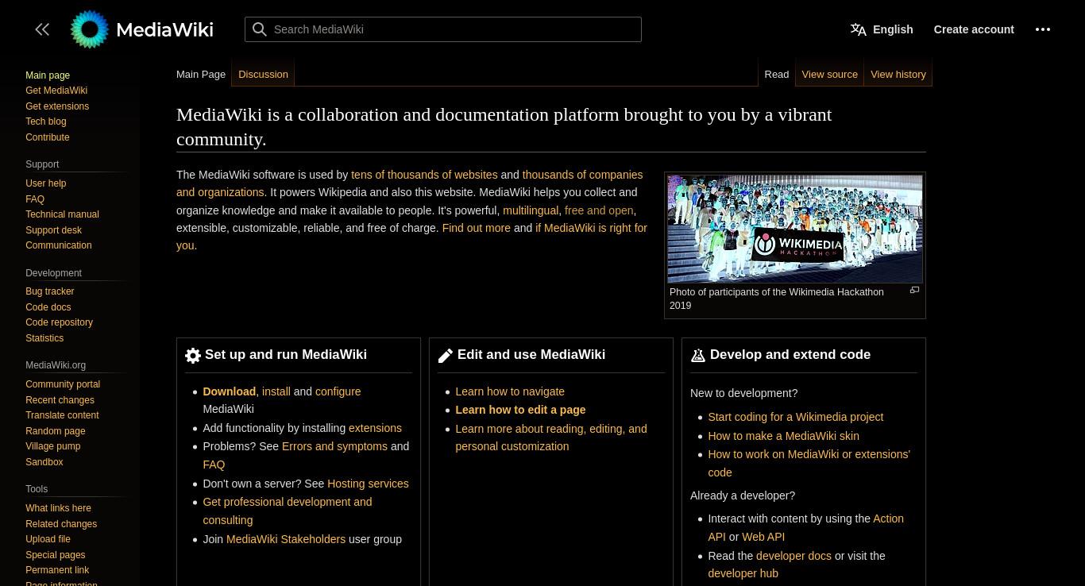Open Related changes tool

click(61, 524)
